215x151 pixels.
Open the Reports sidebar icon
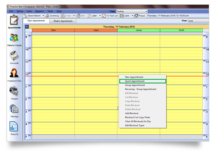(x=14, y=126)
